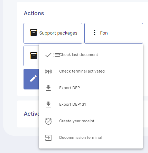Open the three-dot menu icon beside Fon
The width and height of the screenshot is (148, 153).
point(94,32)
